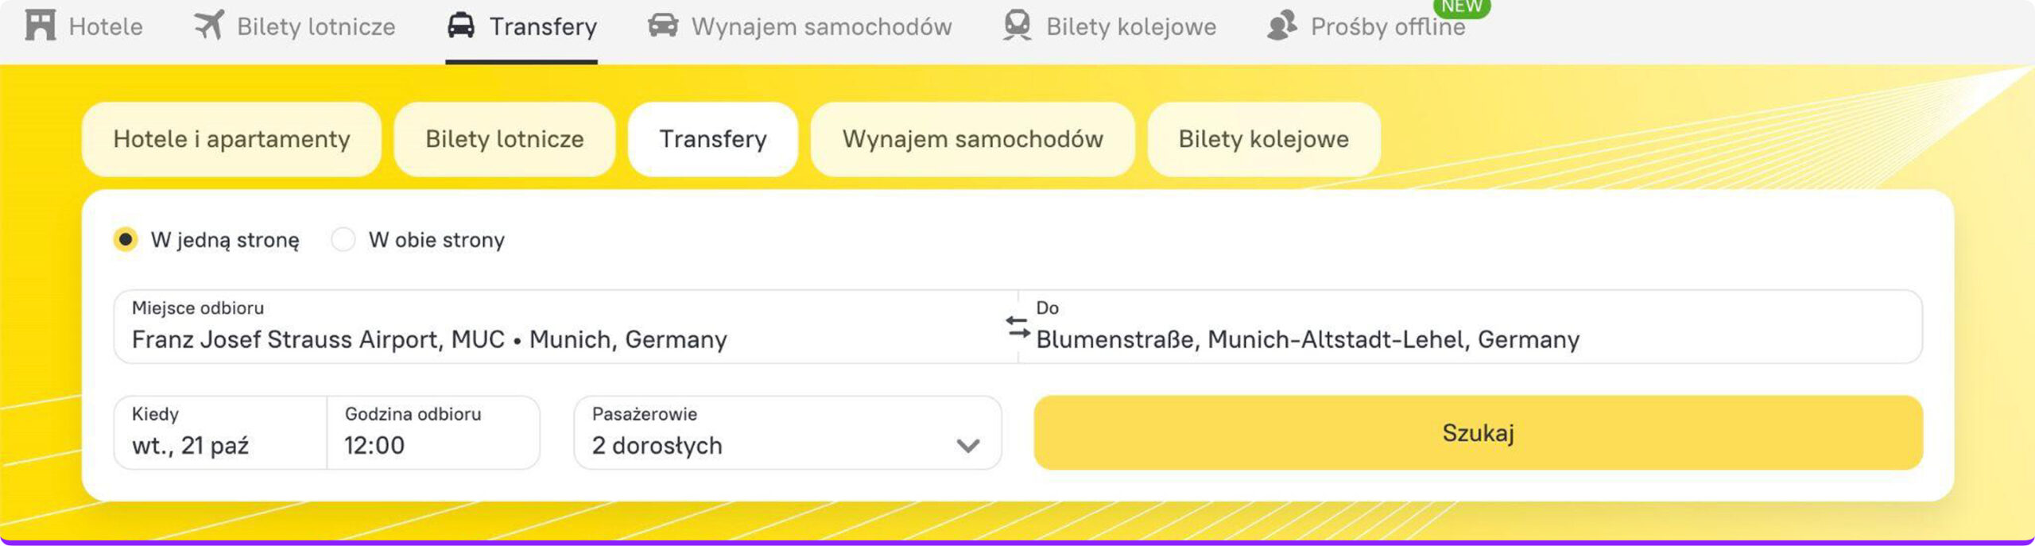Click the Prośby offline people icon
Viewport: 2035px width, 546px height.
(1281, 25)
